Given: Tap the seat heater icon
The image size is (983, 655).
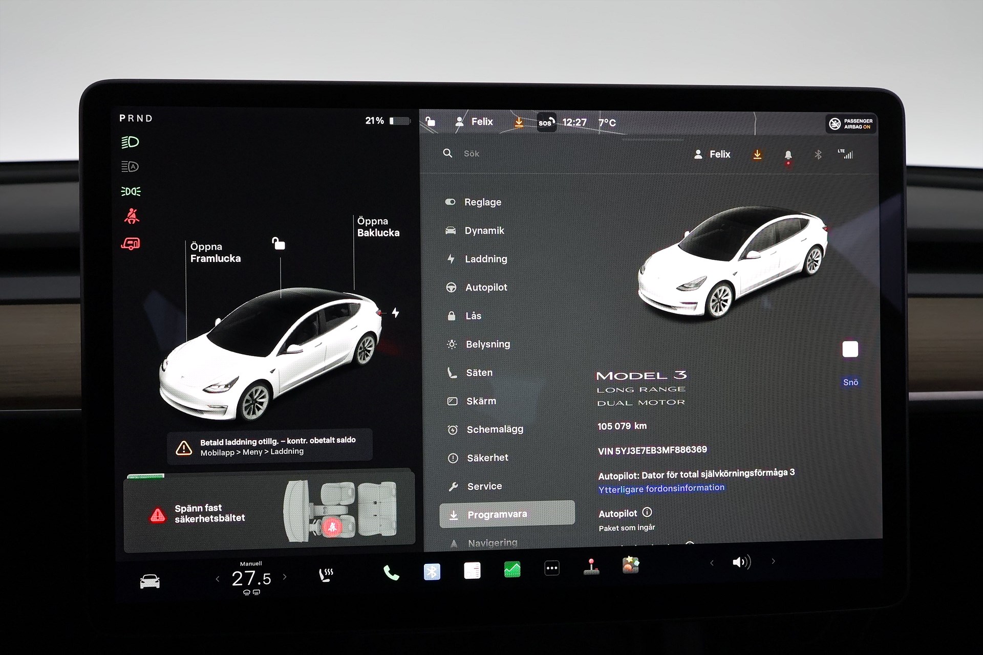Looking at the screenshot, I should [326, 575].
